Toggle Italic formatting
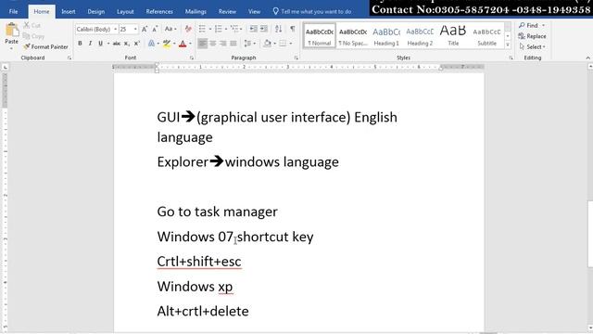Viewport: 593px width, 334px height. (x=90, y=44)
